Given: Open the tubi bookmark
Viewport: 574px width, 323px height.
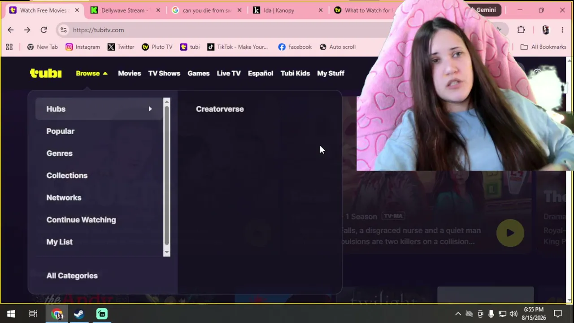Looking at the screenshot, I should 190,47.
